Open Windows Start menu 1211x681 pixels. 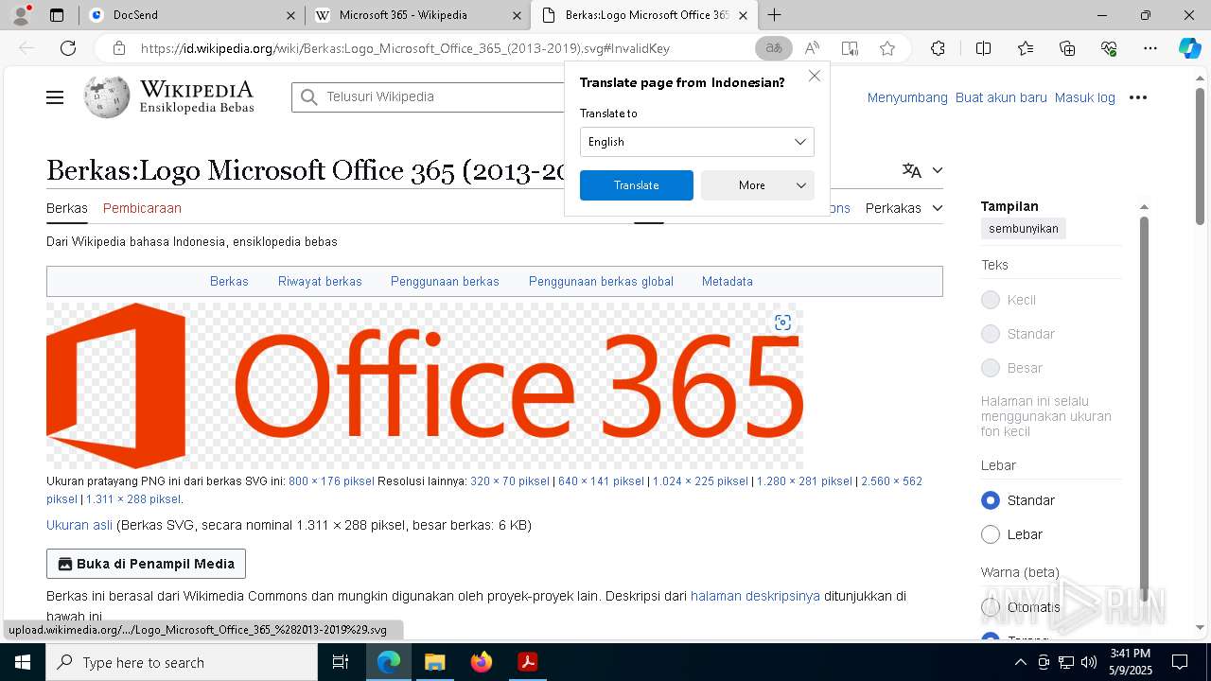pos(23,662)
